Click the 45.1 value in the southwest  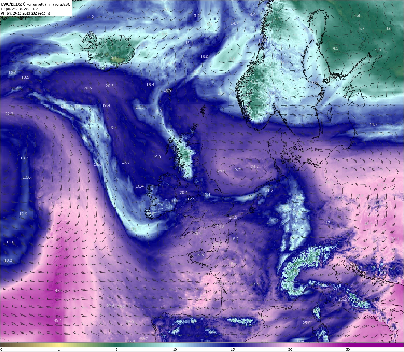tap(58, 321)
